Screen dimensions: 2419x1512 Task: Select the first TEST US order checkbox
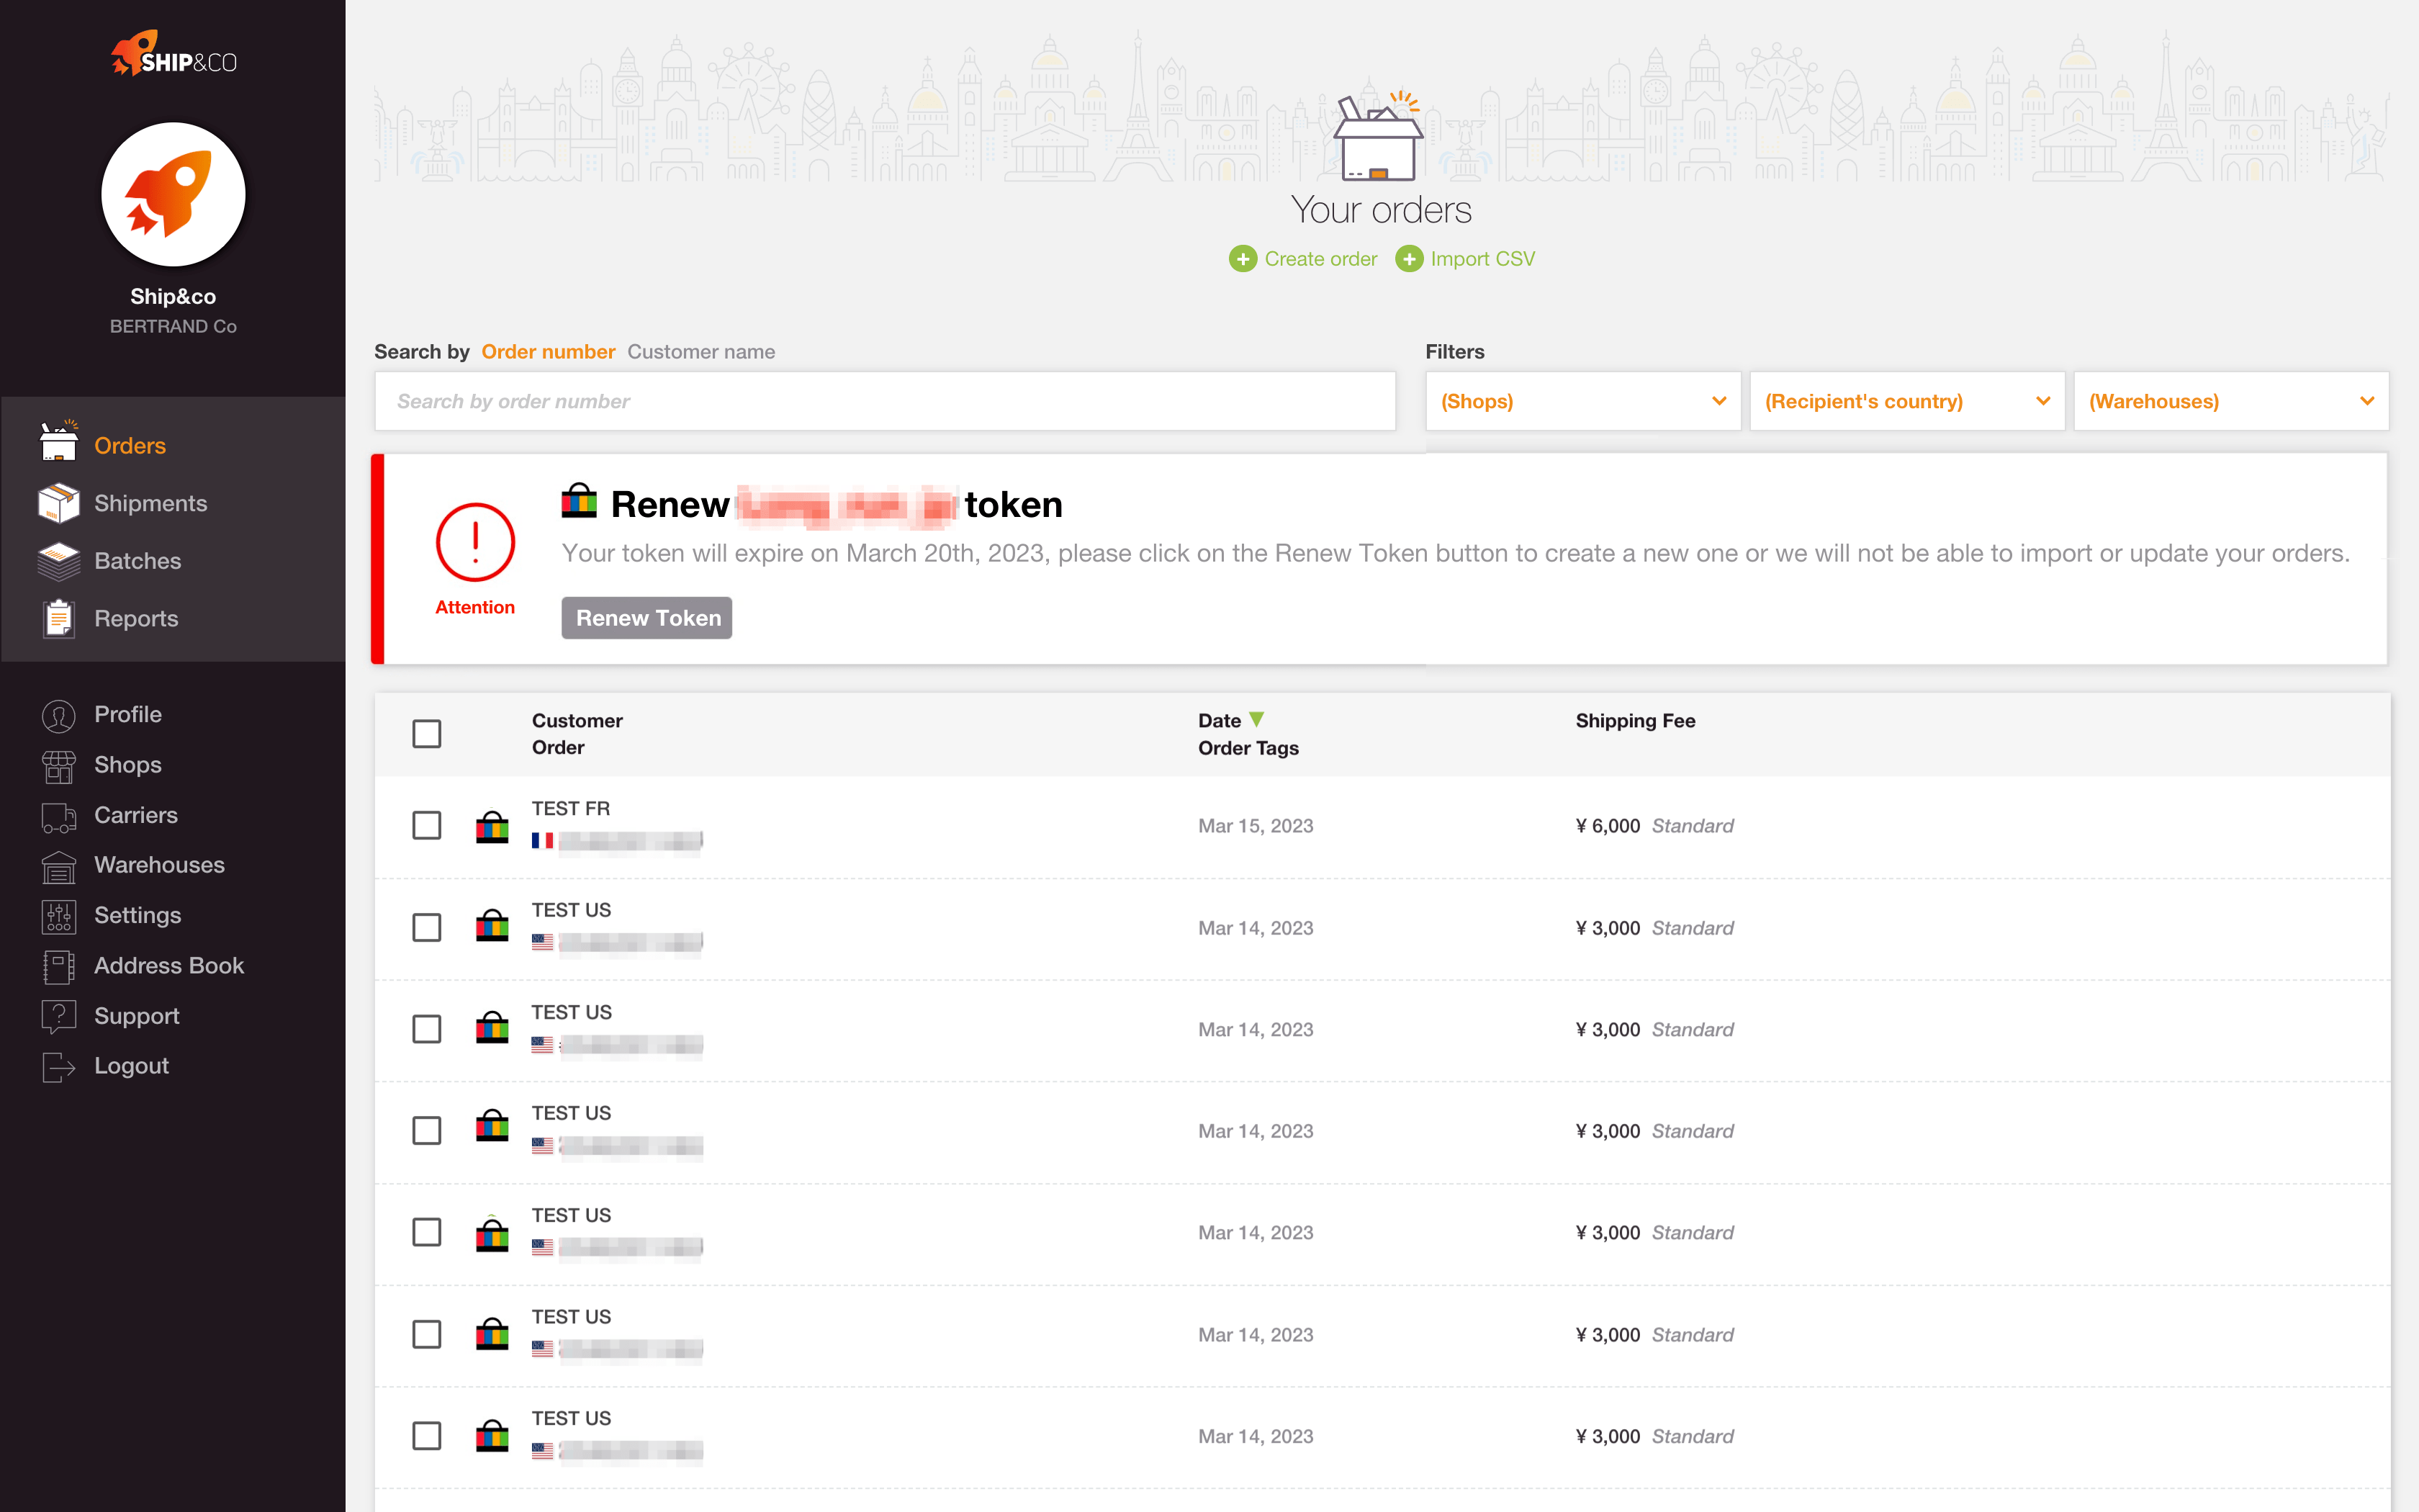point(427,928)
